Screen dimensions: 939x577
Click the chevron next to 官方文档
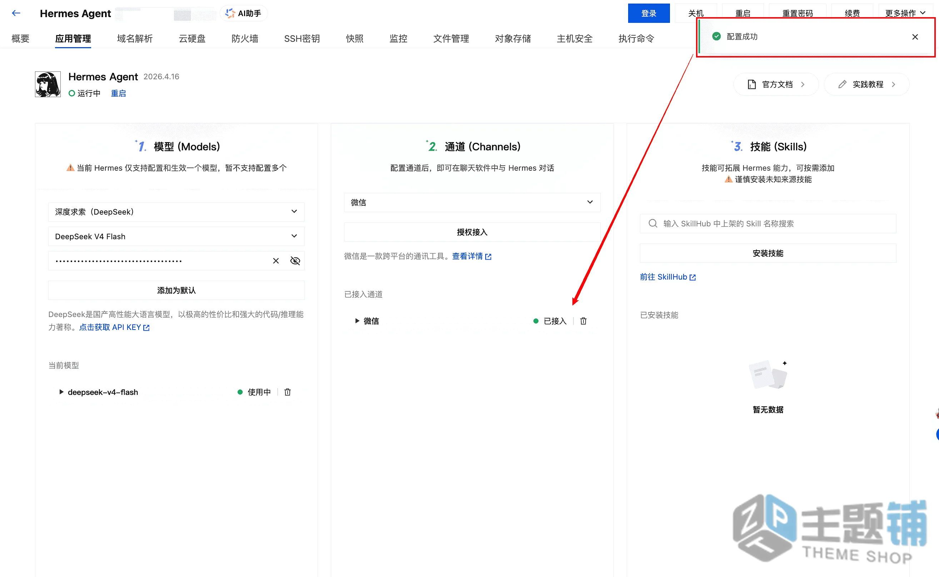[x=803, y=84]
